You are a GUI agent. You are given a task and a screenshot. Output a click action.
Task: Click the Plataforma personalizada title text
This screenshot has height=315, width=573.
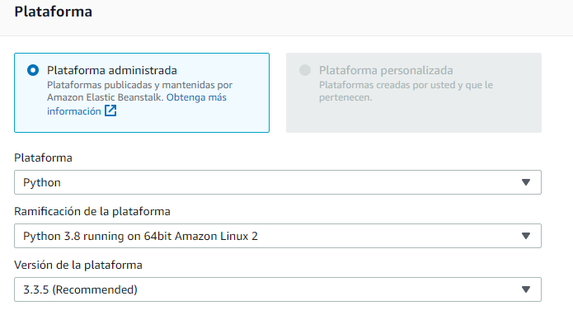386,70
